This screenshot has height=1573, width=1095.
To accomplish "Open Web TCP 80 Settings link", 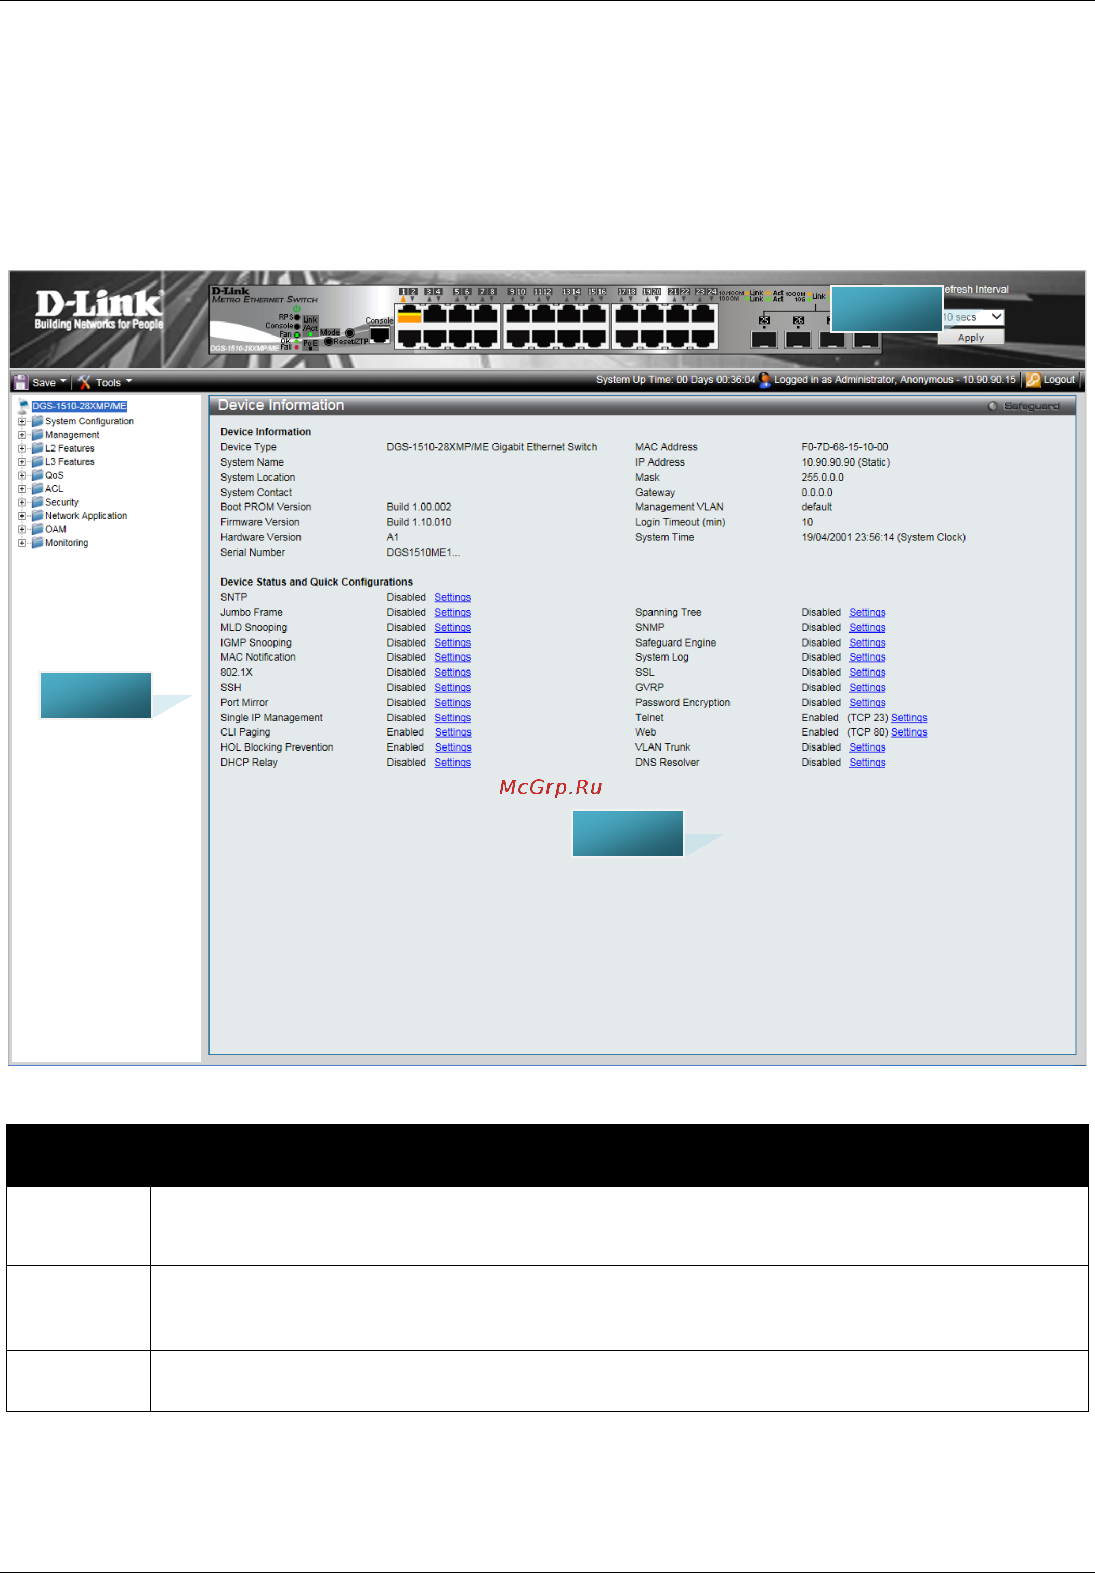I will click(x=909, y=732).
